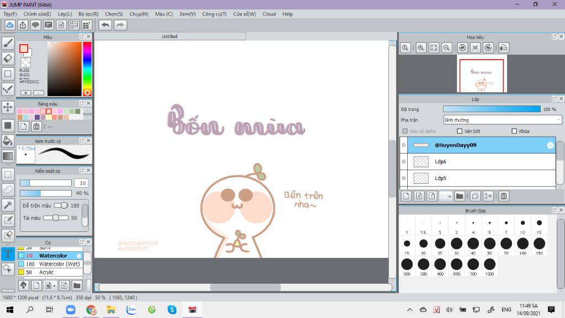
Task: Open the Tệp(F) menu
Action: (x=10, y=14)
